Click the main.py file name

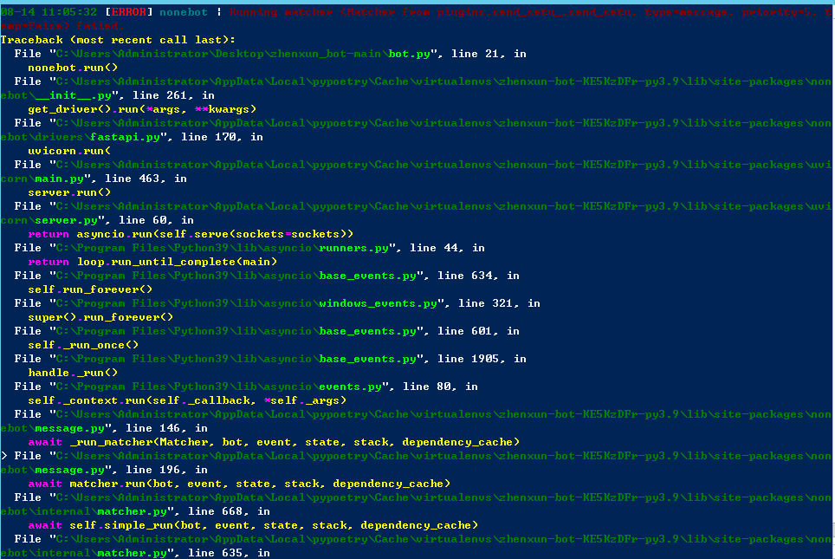coord(60,179)
